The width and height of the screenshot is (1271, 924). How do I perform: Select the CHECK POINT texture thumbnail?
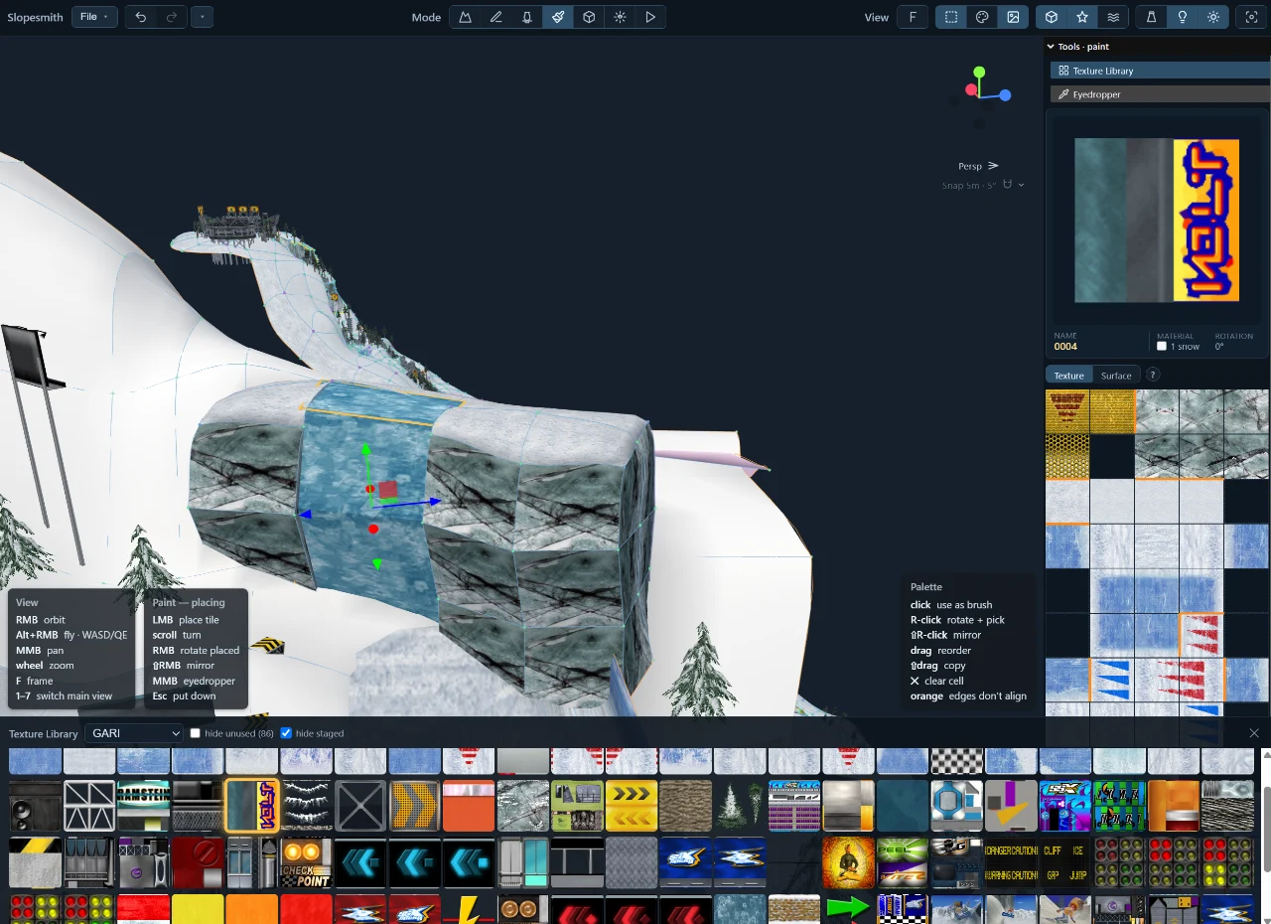pos(306,862)
